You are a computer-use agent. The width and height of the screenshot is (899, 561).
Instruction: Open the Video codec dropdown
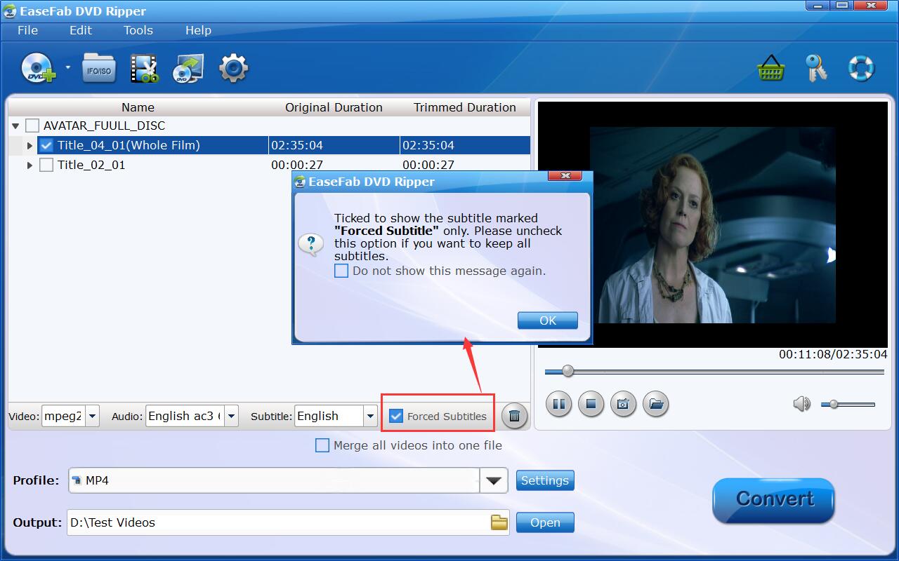coord(92,416)
